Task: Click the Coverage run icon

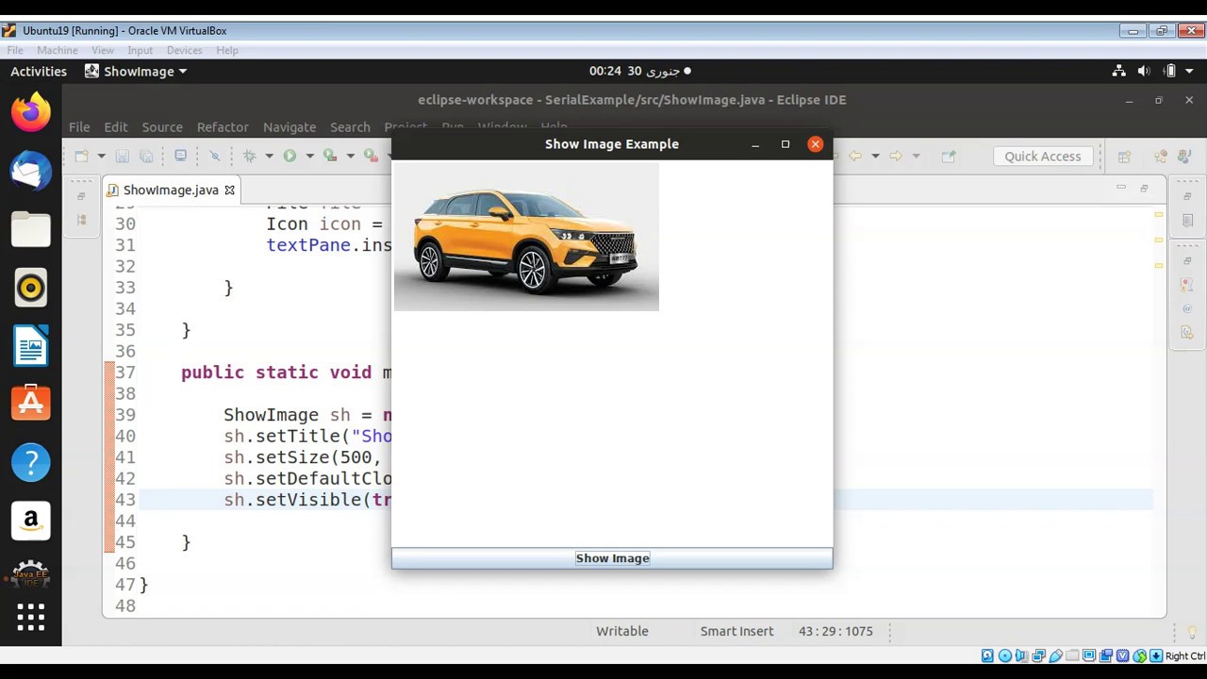Action: coord(330,156)
